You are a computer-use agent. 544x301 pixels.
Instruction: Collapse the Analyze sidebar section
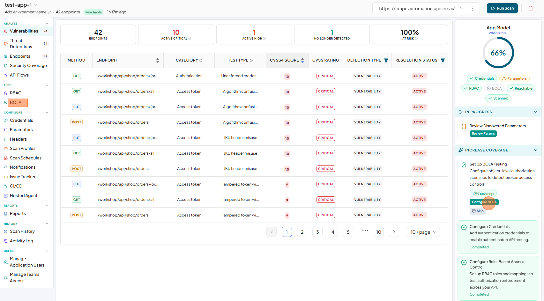(47, 24)
